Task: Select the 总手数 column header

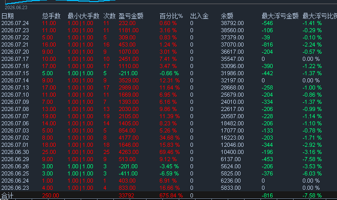Action: [52, 16]
